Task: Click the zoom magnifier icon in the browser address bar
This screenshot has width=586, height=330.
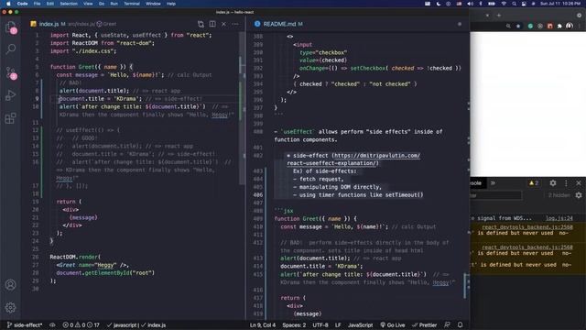Action: pyautogui.click(x=508, y=27)
